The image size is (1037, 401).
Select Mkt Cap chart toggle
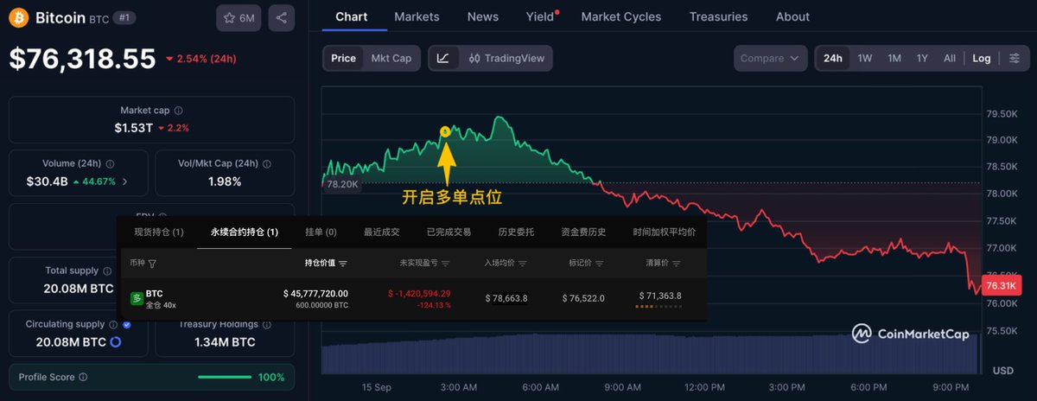(391, 58)
